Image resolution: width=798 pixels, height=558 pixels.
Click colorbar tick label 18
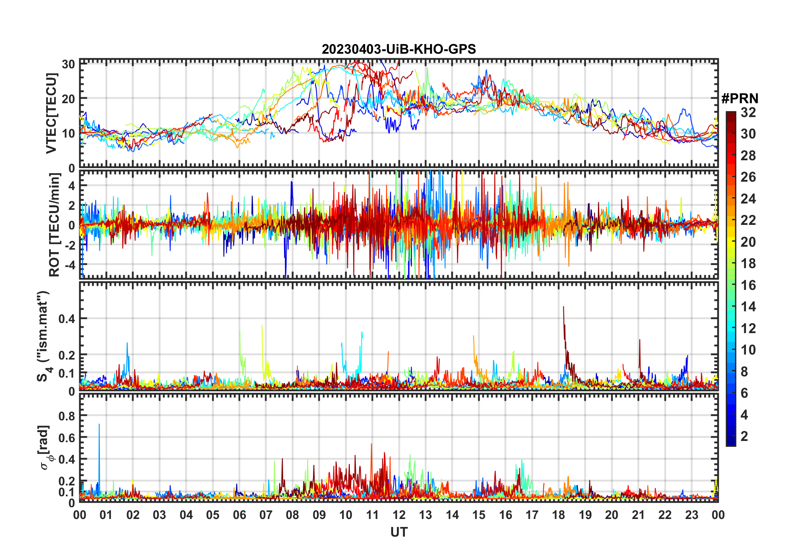[x=748, y=263]
